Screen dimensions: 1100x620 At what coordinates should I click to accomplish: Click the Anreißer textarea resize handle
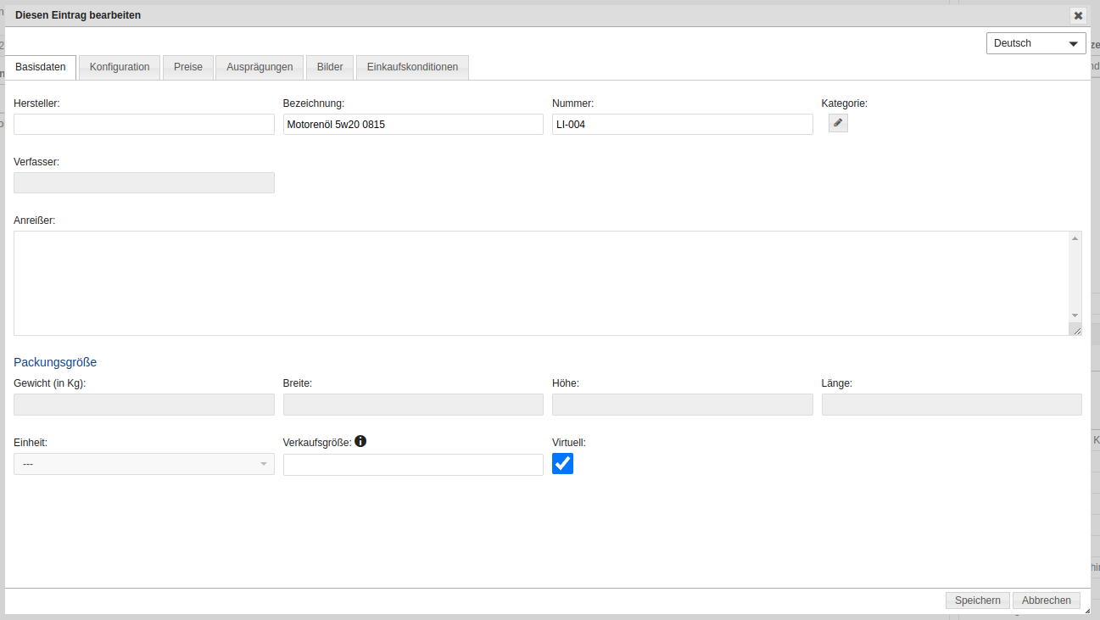coord(1075,330)
